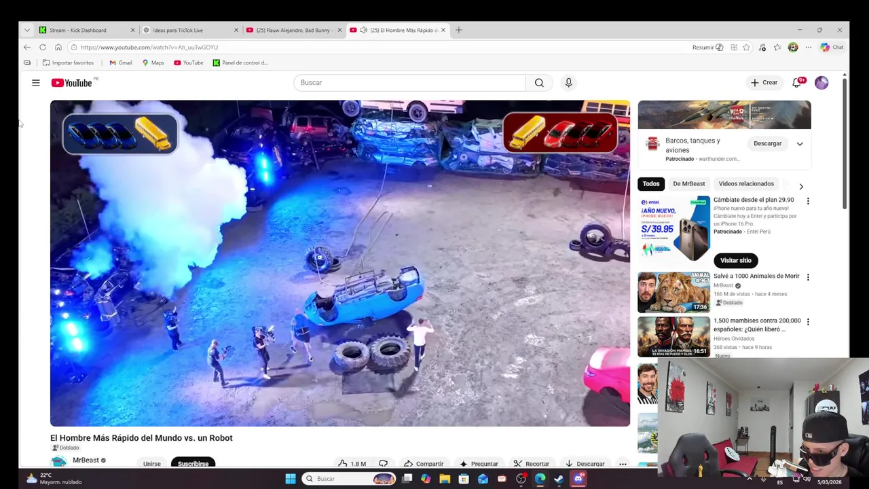Select the Videos relacionados filter chip

click(746, 183)
